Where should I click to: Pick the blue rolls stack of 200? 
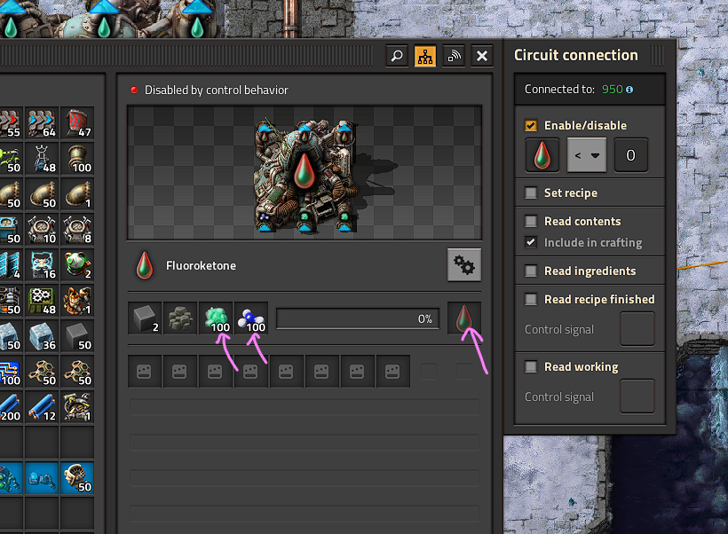11,407
